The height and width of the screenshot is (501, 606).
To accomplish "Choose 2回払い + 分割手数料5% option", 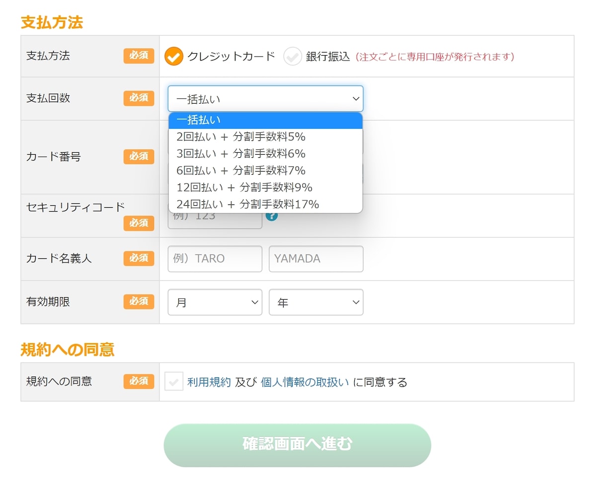I will point(266,137).
